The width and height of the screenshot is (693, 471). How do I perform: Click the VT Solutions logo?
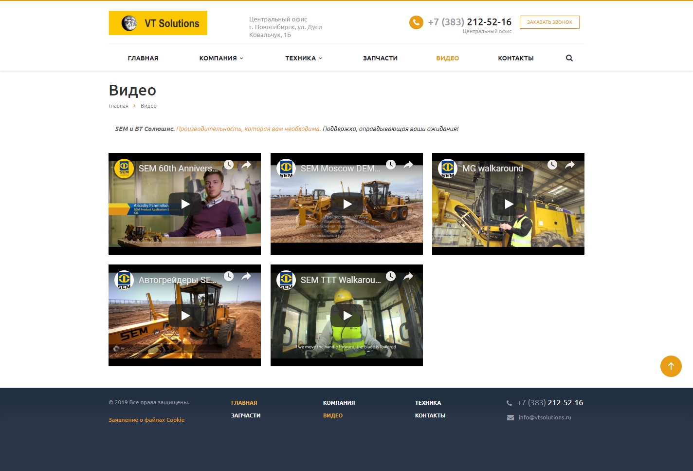(x=158, y=23)
